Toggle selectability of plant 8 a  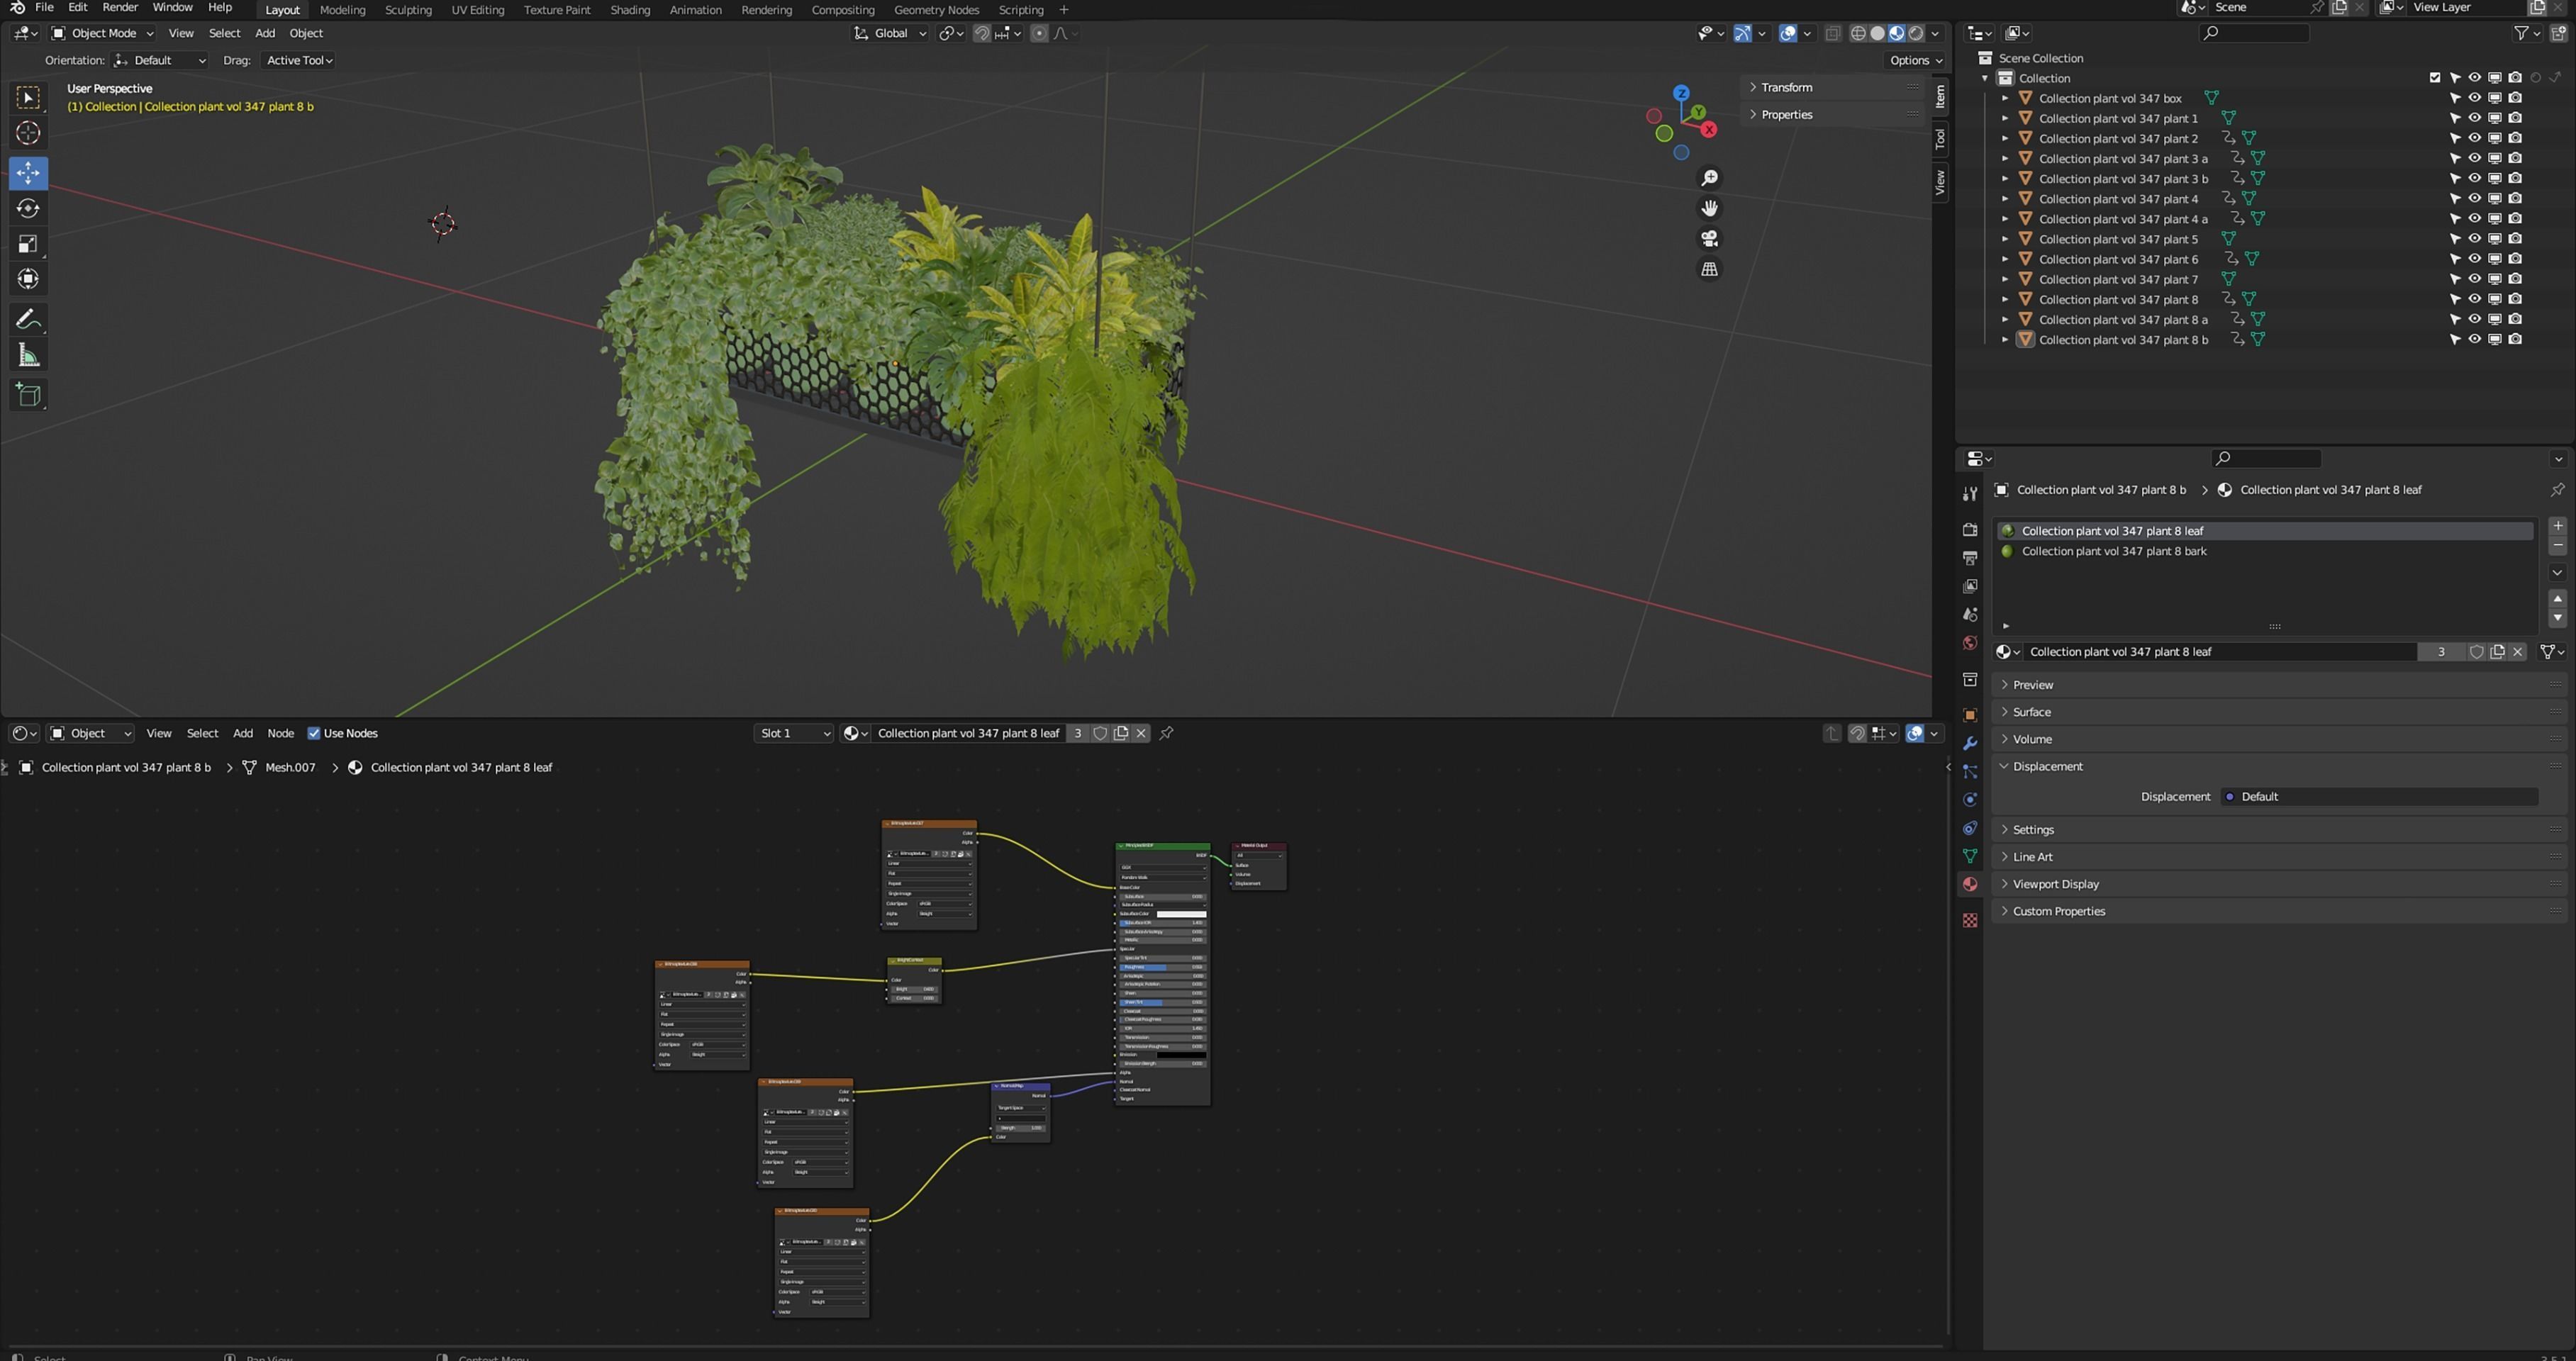(x=2454, y=319)
